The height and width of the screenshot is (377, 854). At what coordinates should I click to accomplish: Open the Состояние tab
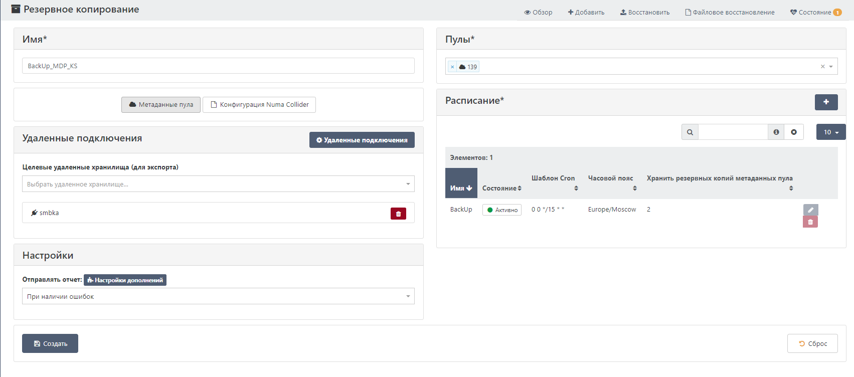[815, 12]
